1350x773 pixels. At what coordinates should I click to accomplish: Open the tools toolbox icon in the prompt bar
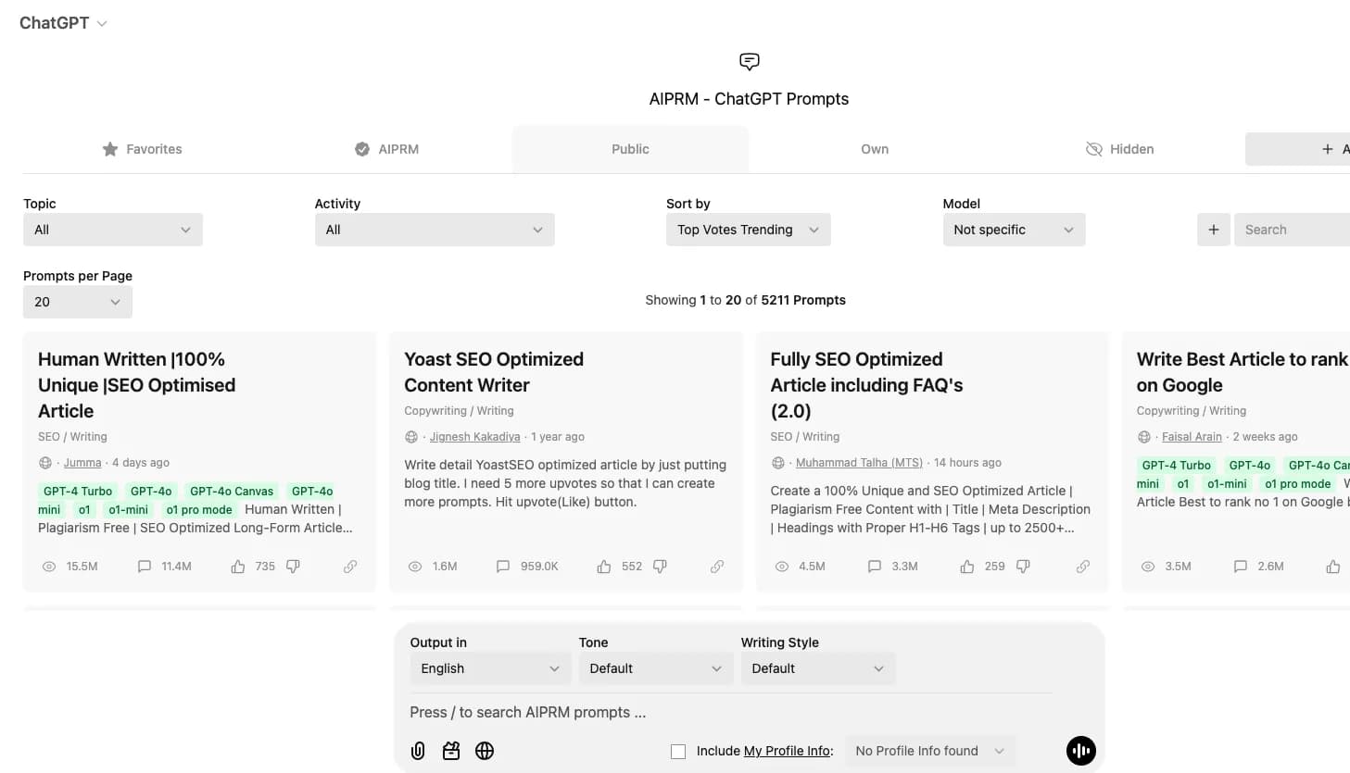click(451, 751)
